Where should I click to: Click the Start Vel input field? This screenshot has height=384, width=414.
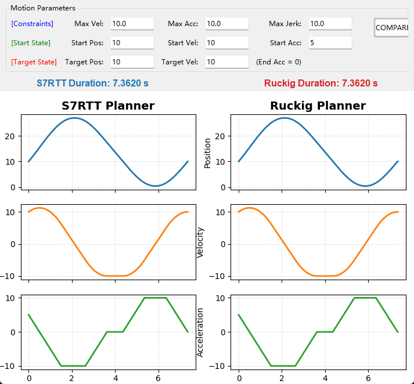pos(226,43)
